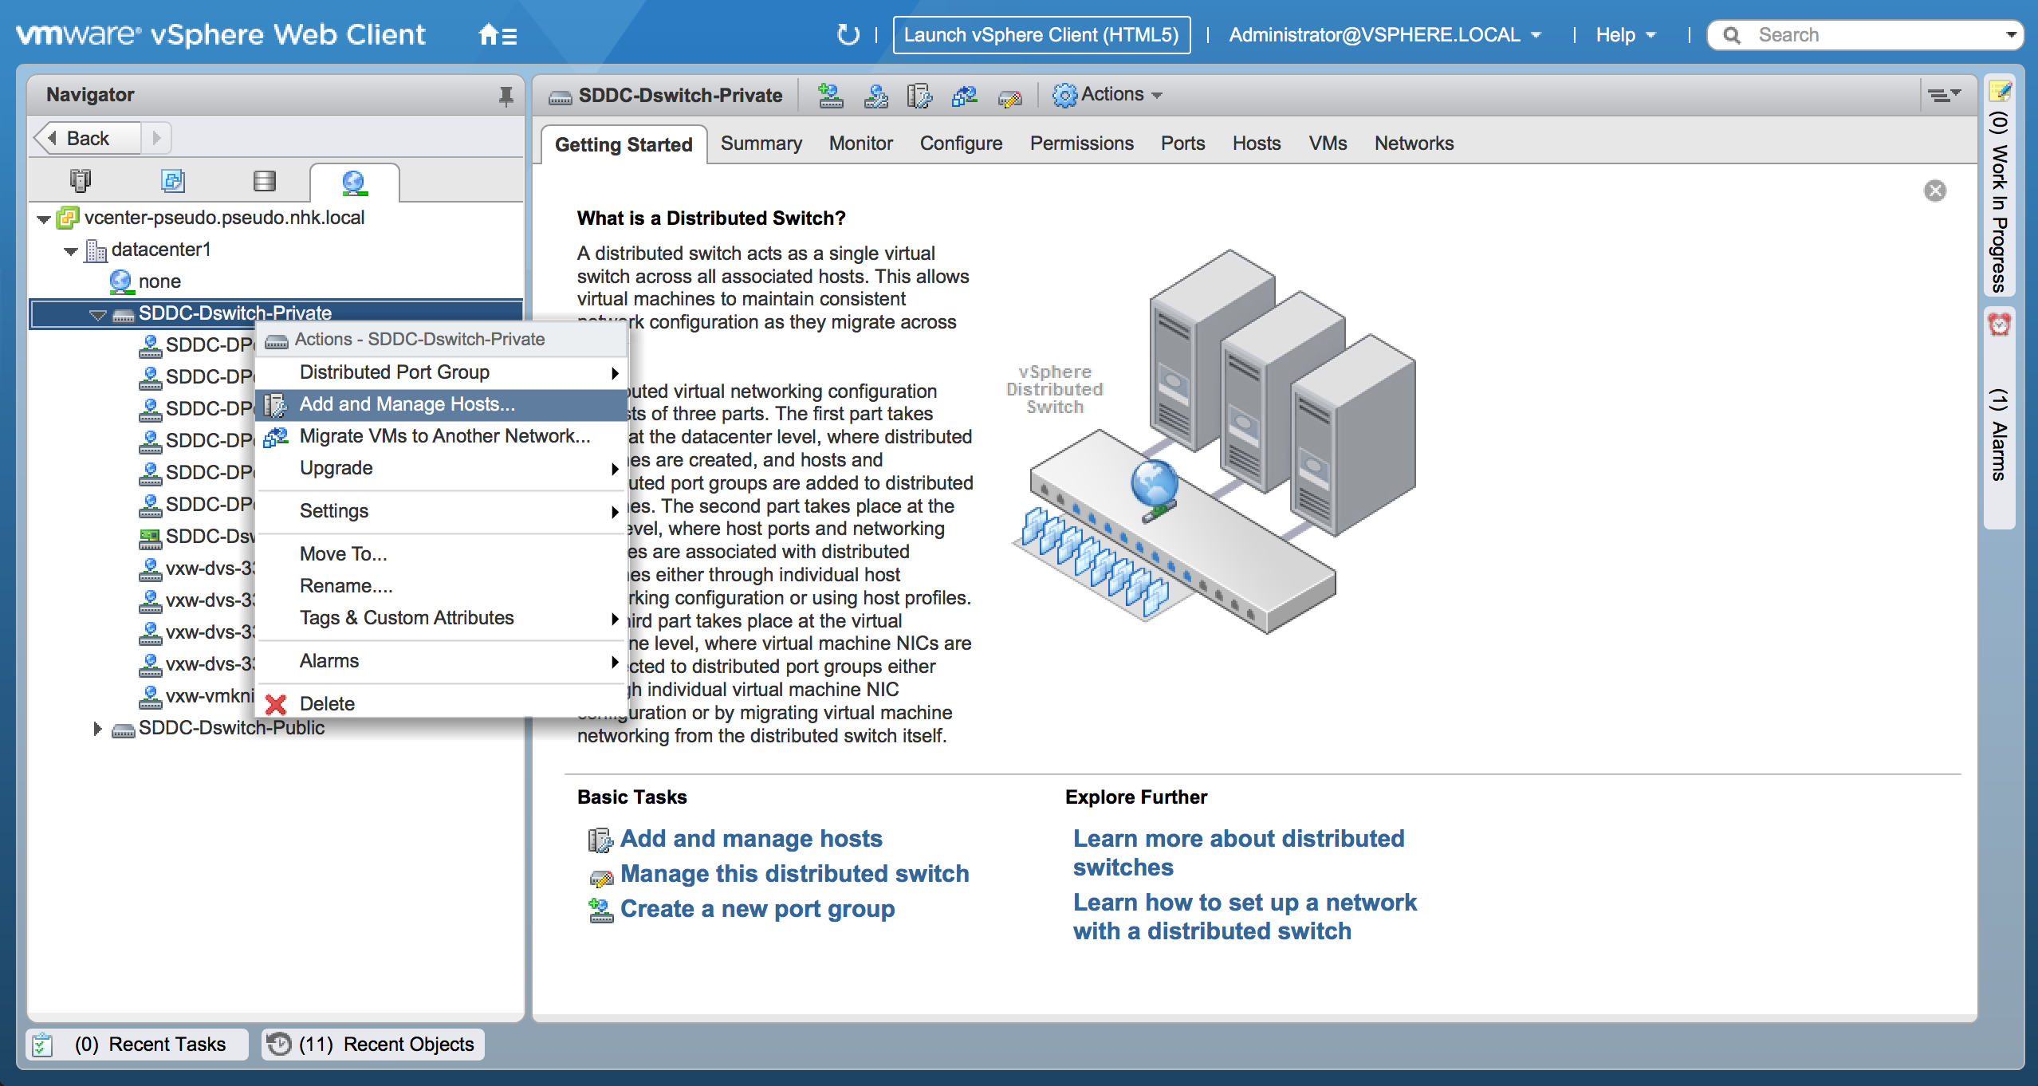Screen dimensions: 2038x1086
Task: Click 'Manage this distributed switch' link
Action: point(794,874)
